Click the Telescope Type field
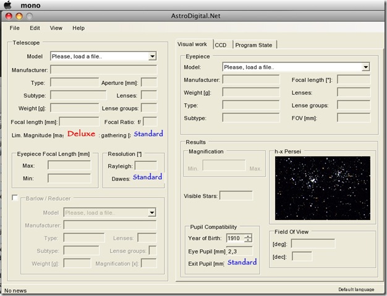 click(75, 83)
